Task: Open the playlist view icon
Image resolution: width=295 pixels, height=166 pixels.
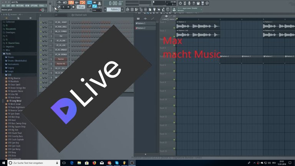Action: coord(128,9)
